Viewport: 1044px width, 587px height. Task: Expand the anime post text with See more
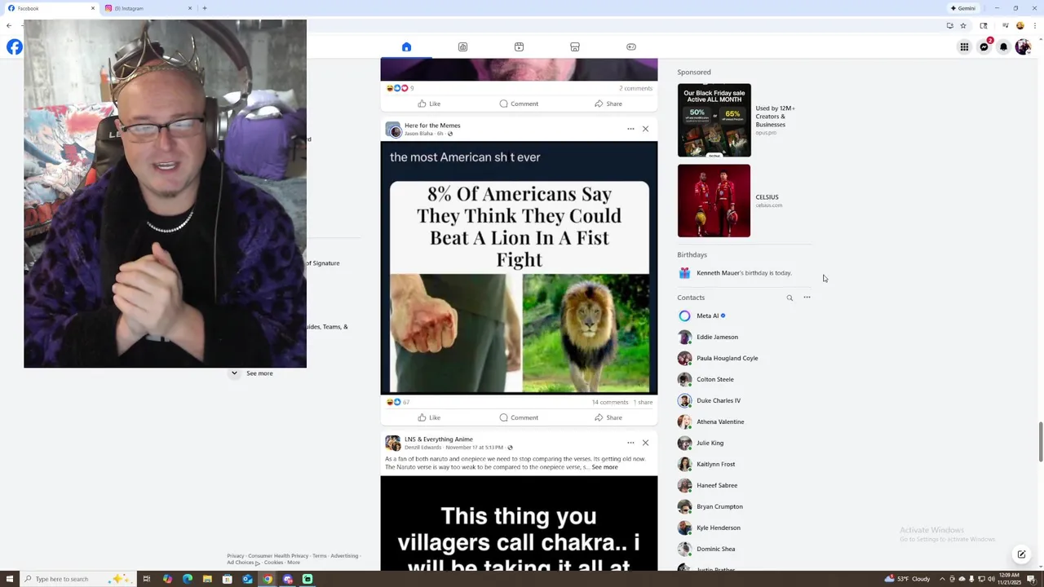click(x=604, y=467)
